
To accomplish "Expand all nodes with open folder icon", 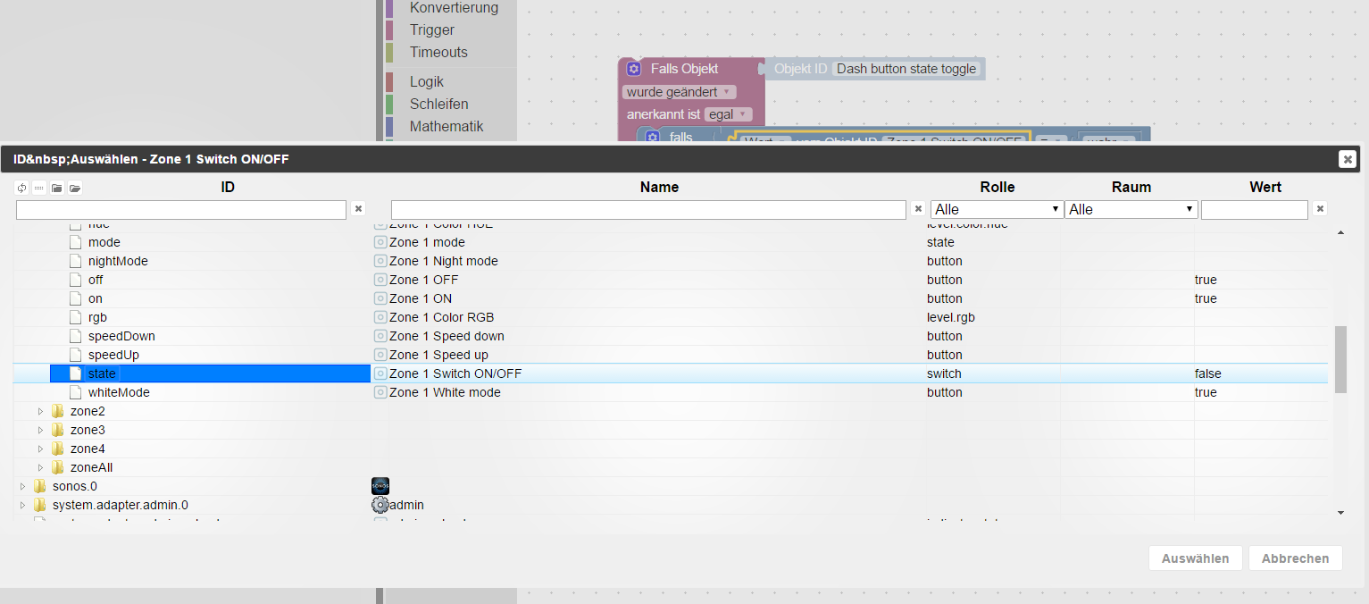I will (x=75, y=188).
